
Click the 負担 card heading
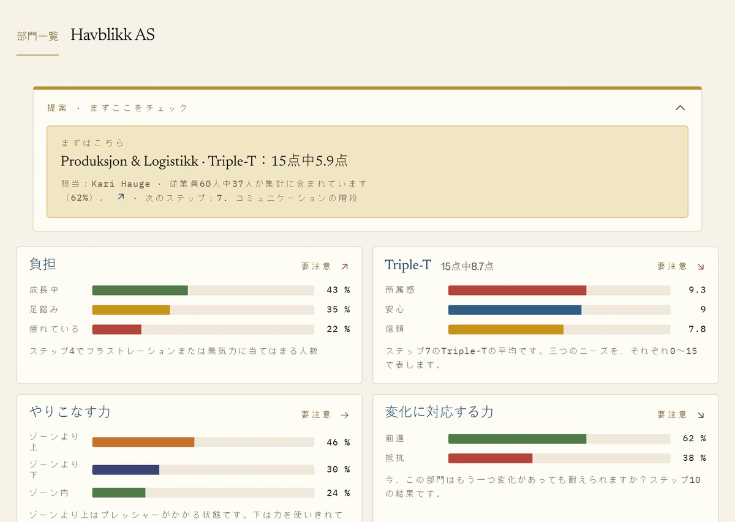point(43,264)
